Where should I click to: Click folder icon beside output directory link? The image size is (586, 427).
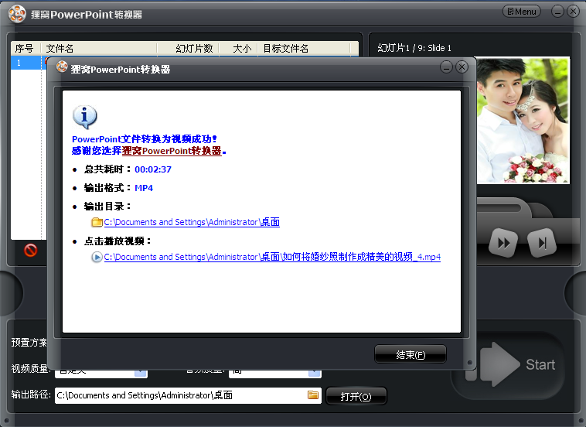97,222
